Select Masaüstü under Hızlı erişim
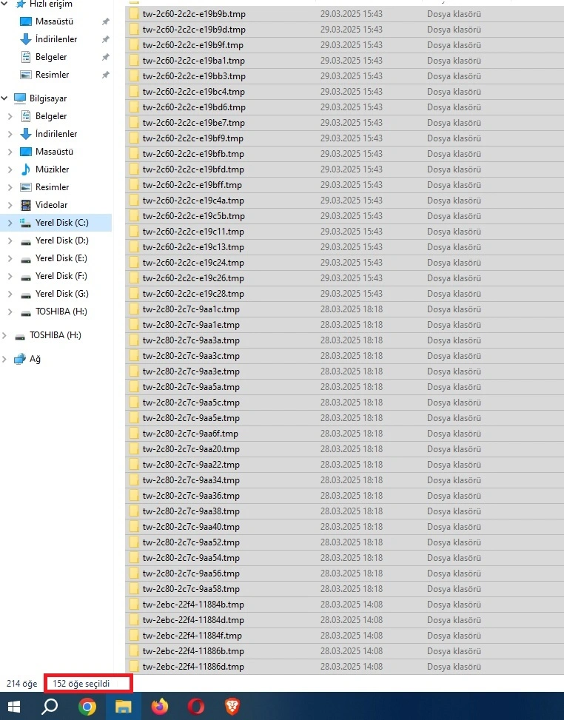The width and height of the screenshot is (564, 720). pyautogui.click(x=54, y=21)
